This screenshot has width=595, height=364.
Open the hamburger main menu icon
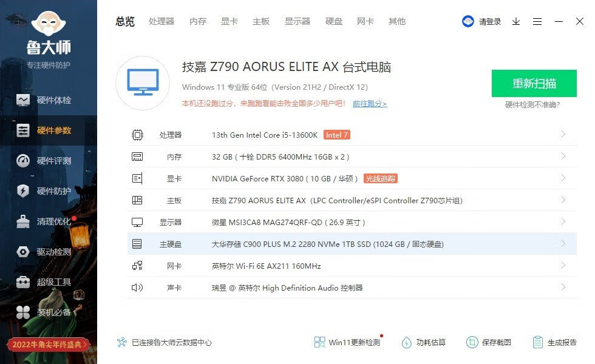pos(537,22)
